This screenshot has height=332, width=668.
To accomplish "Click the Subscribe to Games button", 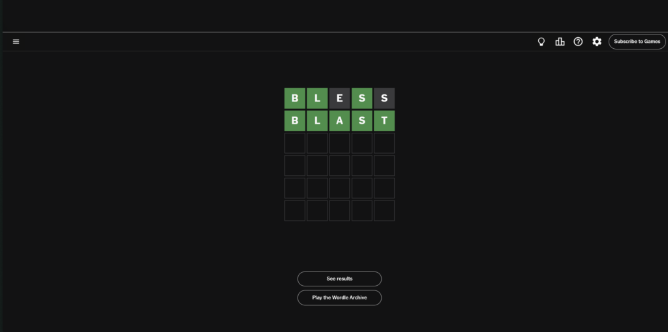I will [x=637, y=42].
